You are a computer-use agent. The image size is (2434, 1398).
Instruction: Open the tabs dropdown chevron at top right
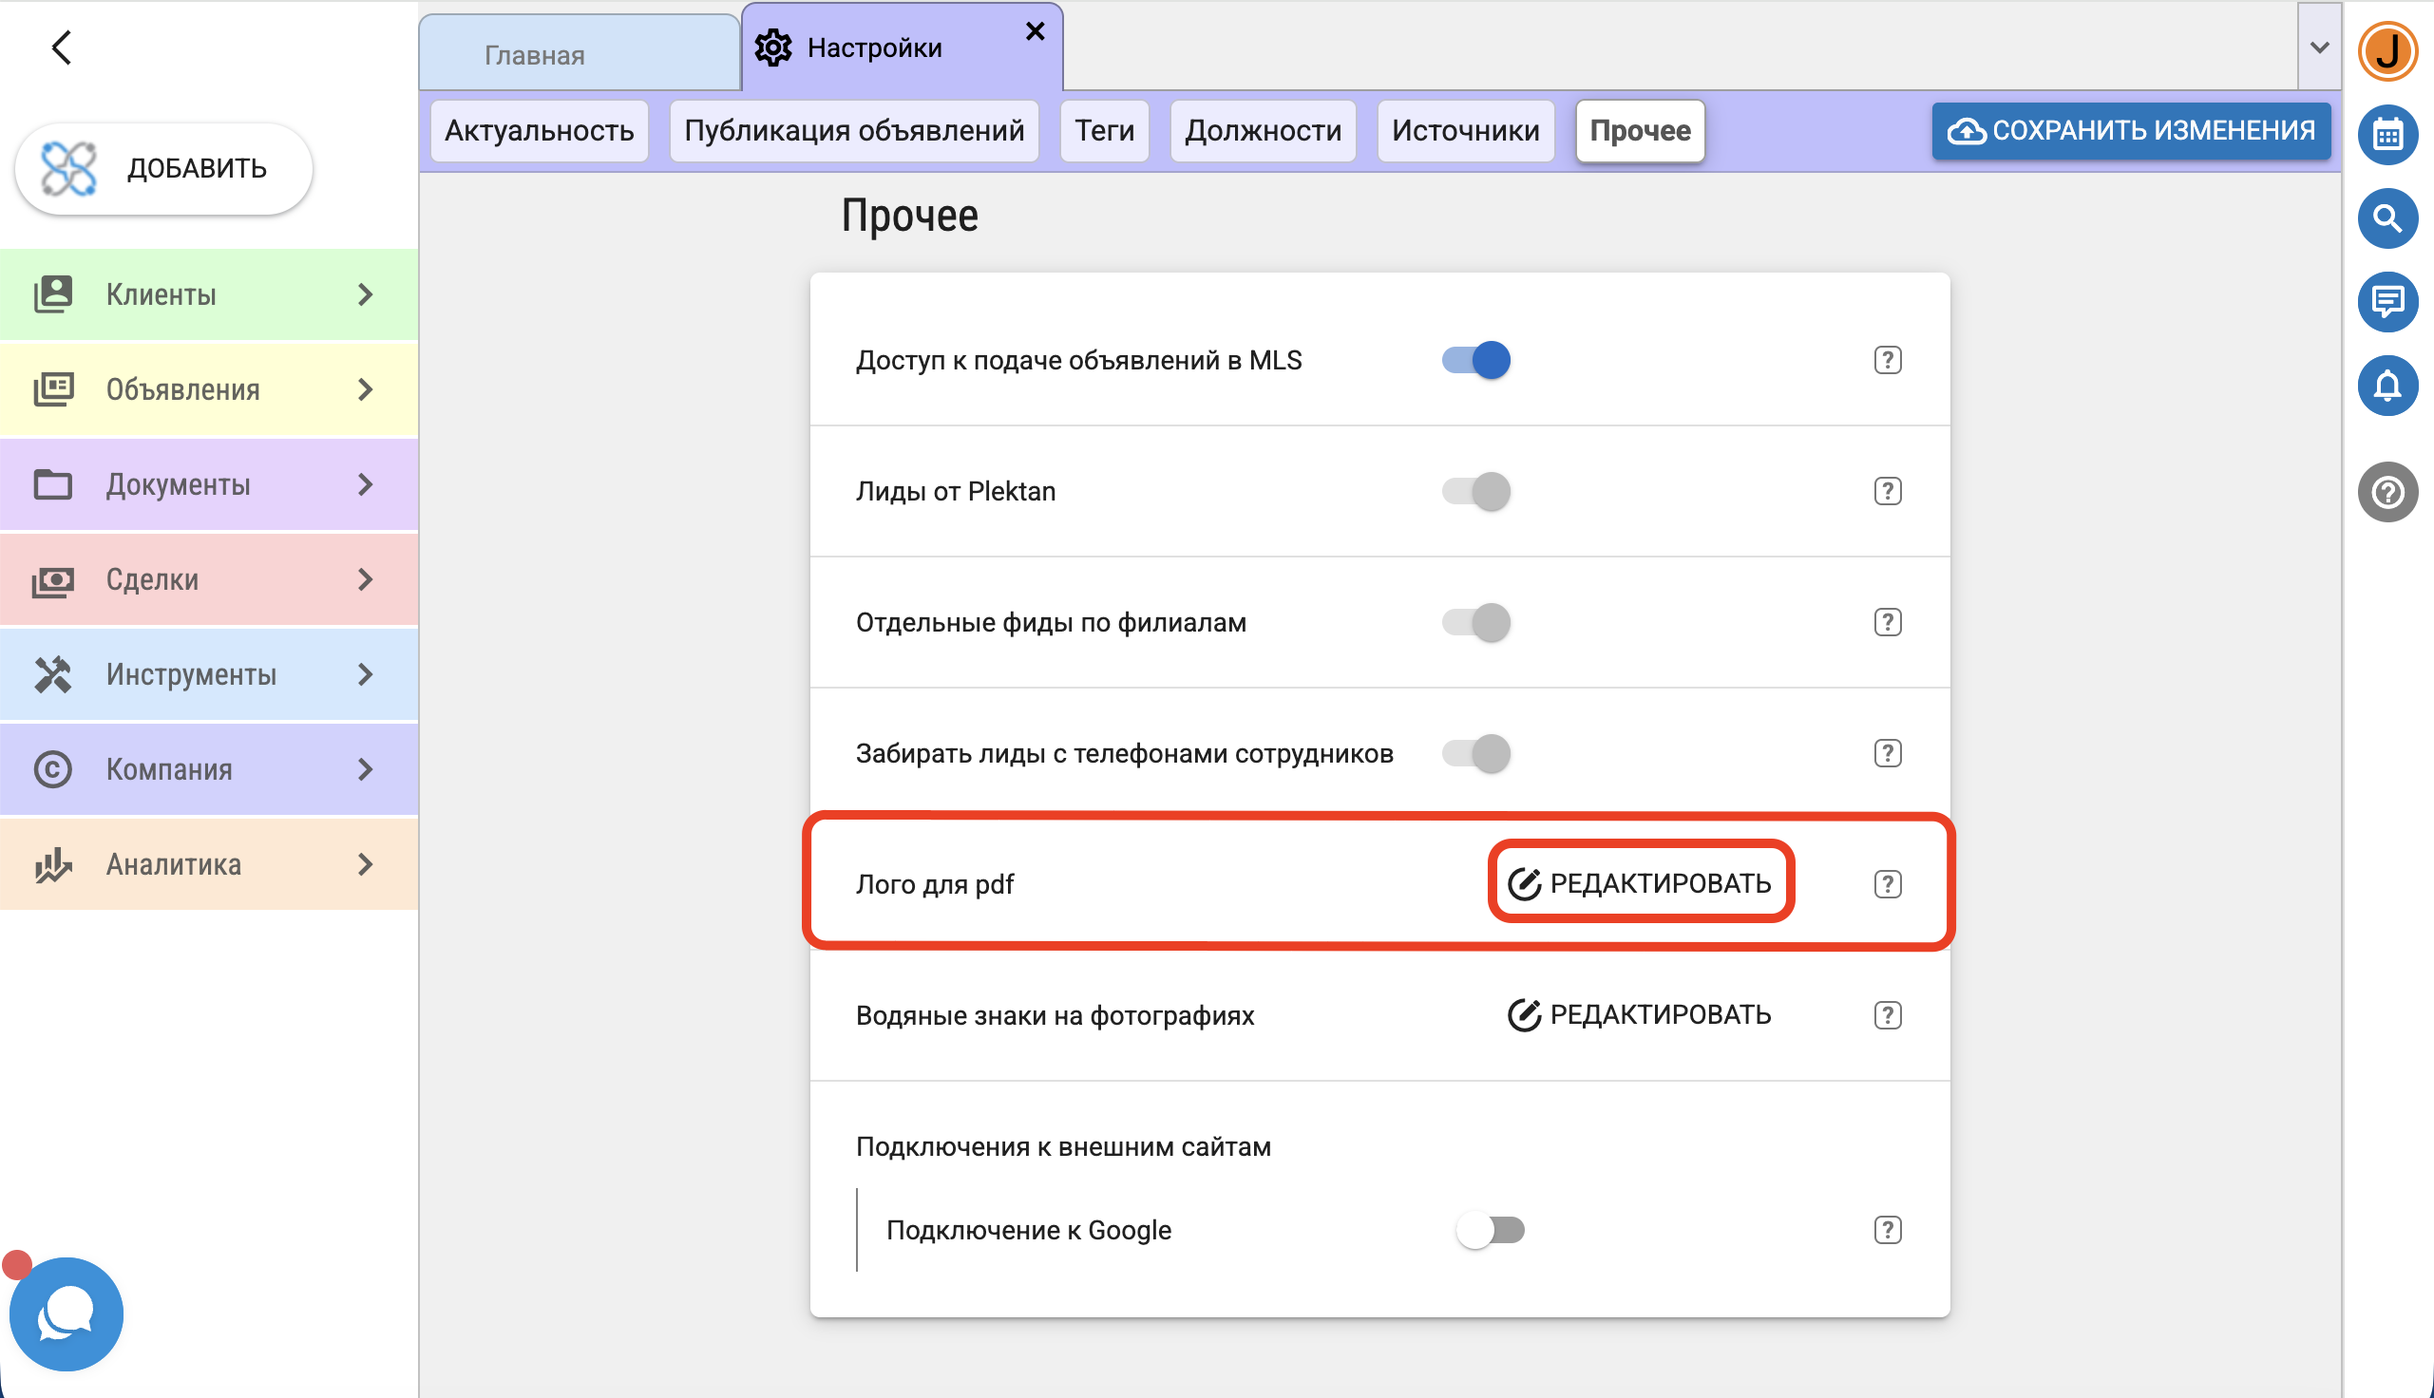tap(2319, 47)
